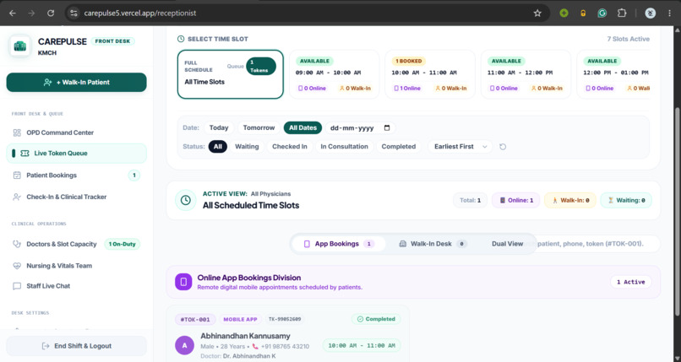Viewport: 681px width, 362px height.
Task: Filter status by Waiting
Action: (x=247, y=147)
